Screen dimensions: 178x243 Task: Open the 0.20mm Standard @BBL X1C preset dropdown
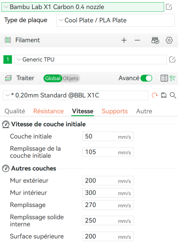click(76, 95)
